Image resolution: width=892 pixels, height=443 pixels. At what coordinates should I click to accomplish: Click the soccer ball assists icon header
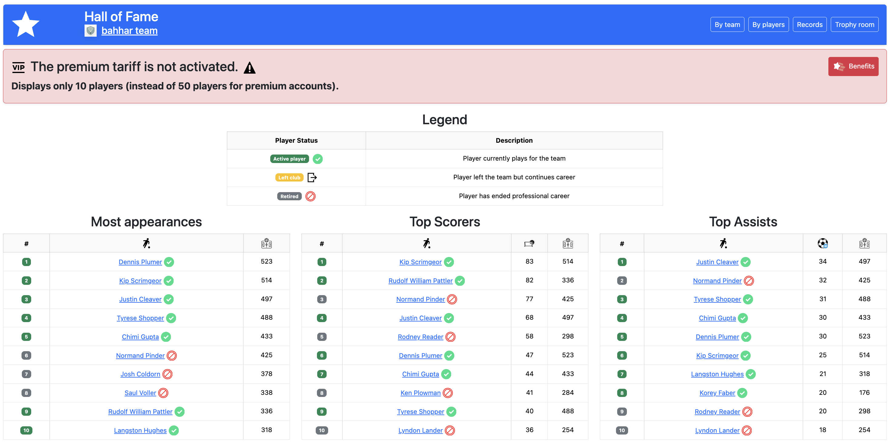tap(822, 244)
